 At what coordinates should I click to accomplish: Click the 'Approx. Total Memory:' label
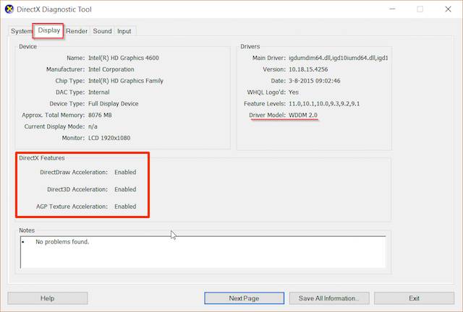(53, 116)
